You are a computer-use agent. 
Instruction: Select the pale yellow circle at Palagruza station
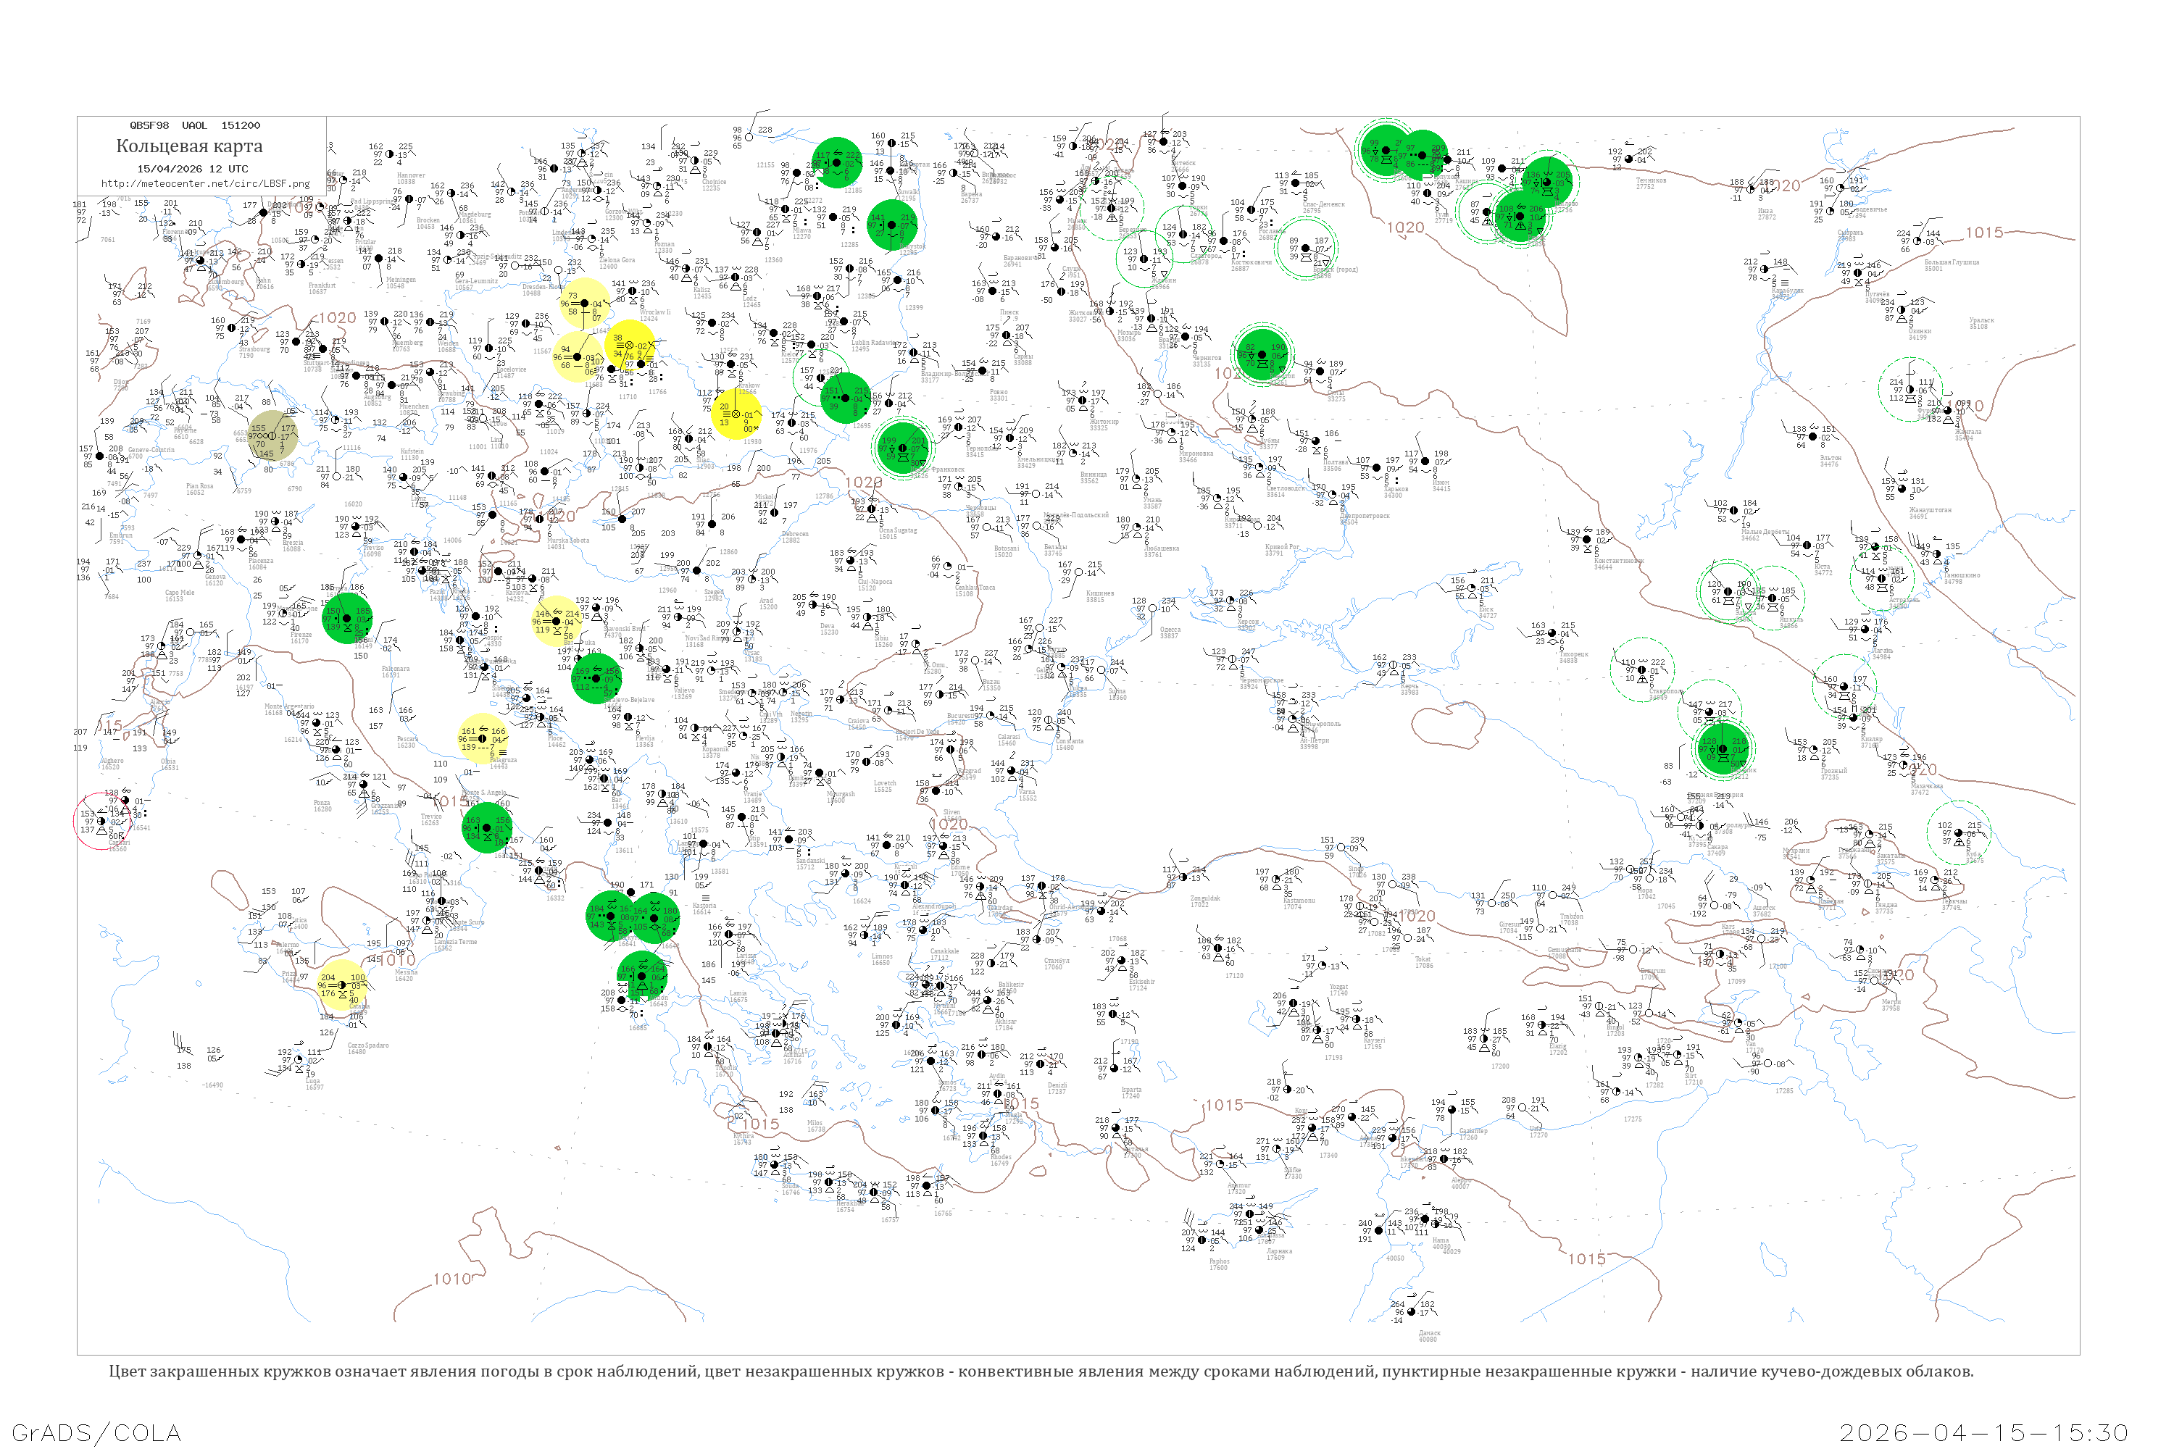[483, 738]
